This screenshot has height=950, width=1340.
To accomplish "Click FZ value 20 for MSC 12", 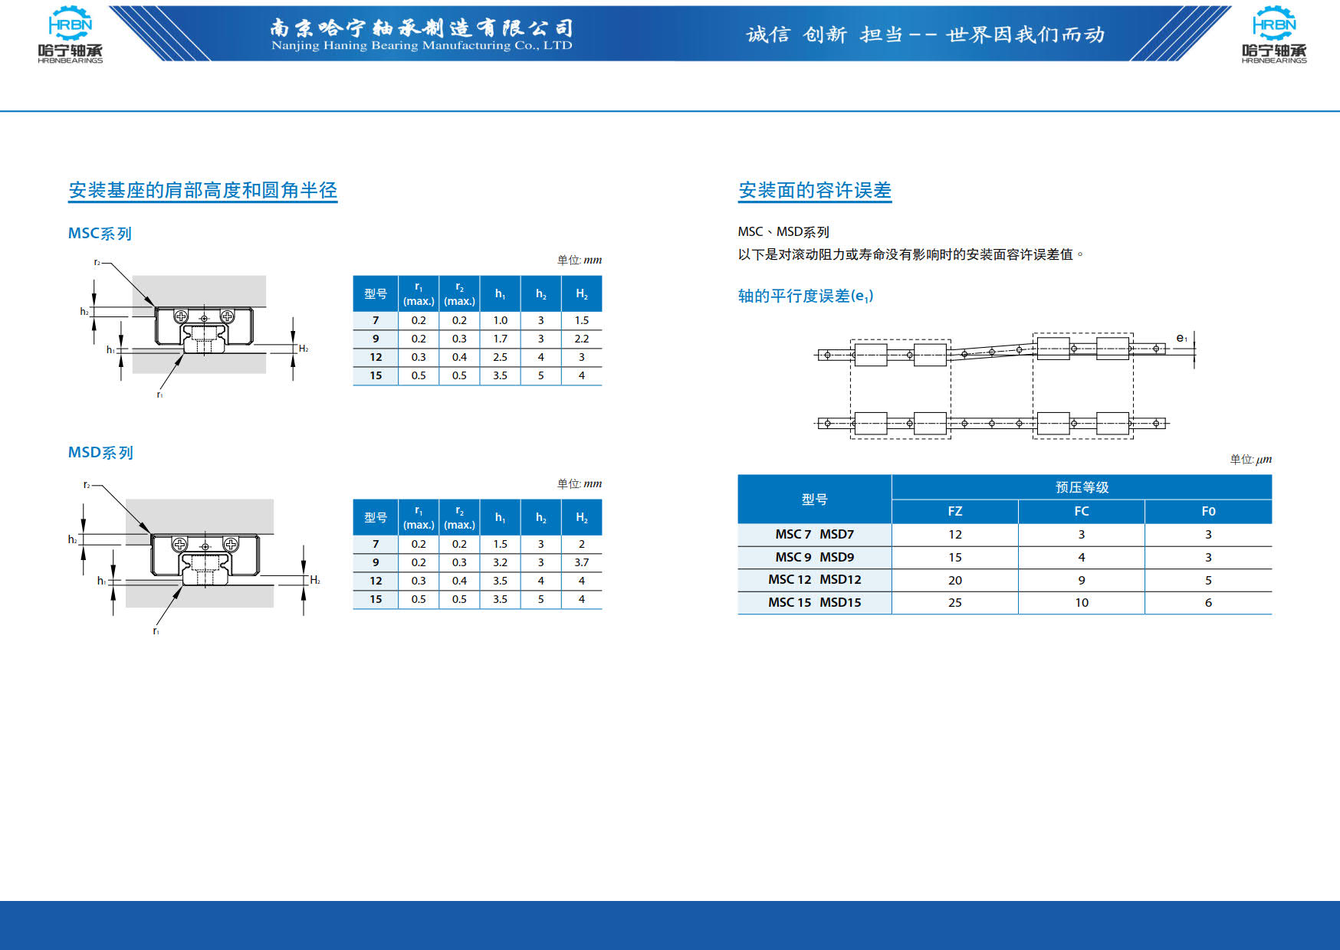I will [x=955, y=581].
